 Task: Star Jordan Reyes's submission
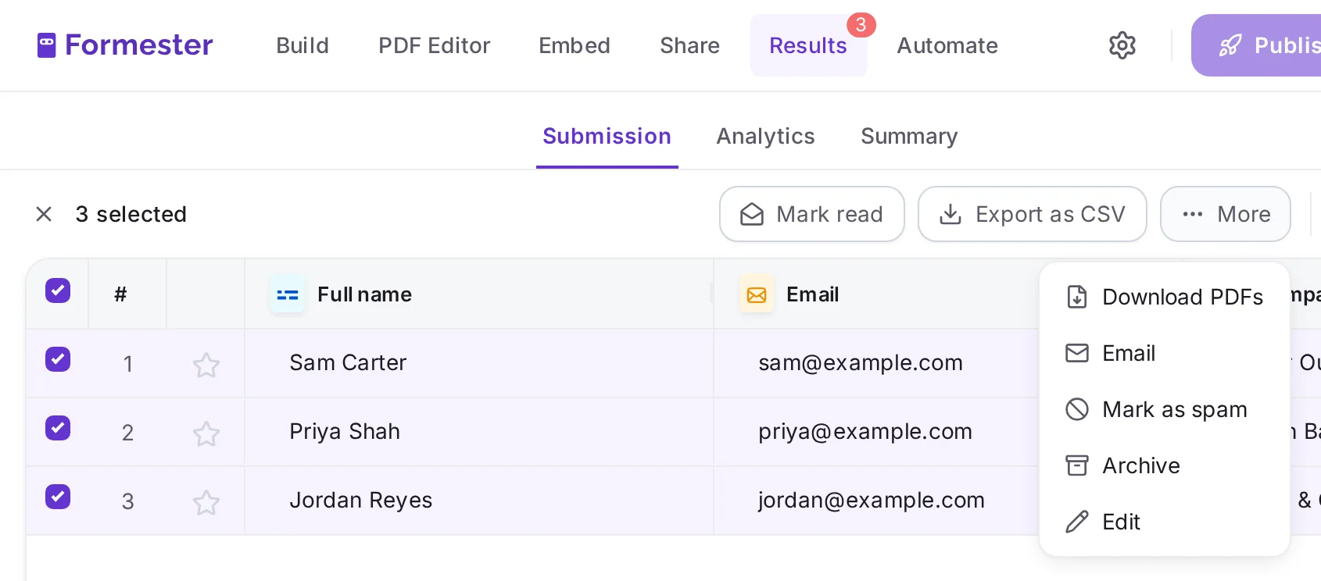pyautogui.click(x=206, y=502)
